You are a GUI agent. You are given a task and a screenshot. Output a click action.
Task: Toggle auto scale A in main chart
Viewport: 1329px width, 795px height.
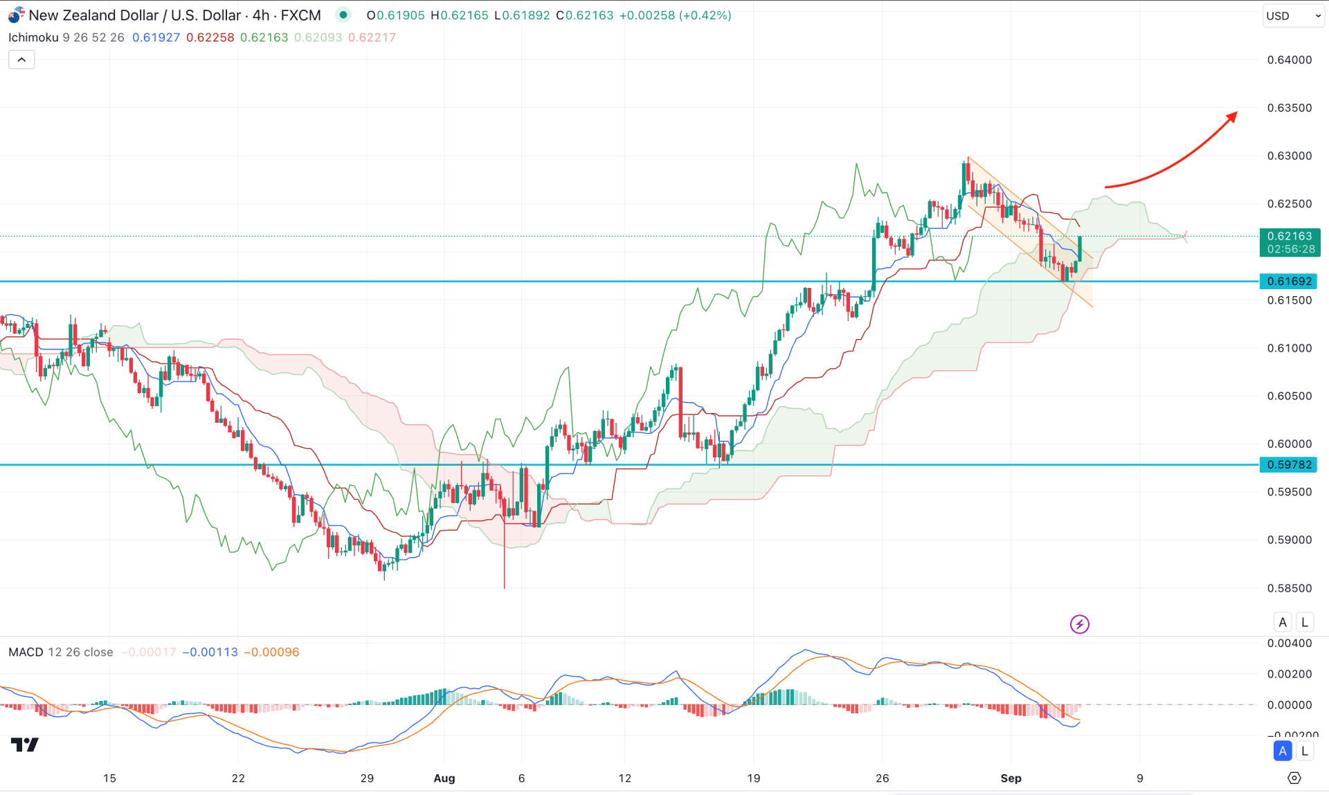pos(1283,622)
